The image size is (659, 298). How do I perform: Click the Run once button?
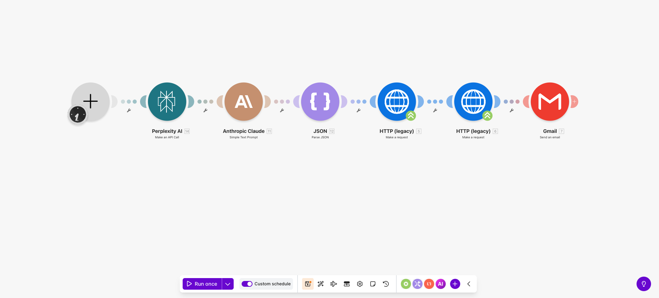(202, 284)
